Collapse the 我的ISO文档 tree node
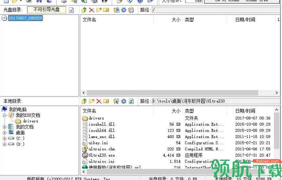Viewport: 282px width, 180px height. pos(5,115)
